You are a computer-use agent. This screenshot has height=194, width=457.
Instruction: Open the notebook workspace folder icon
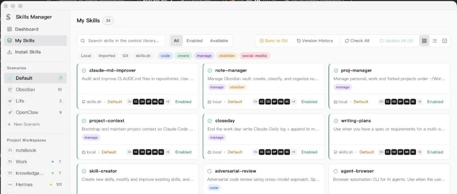click(x=10, y=150)
